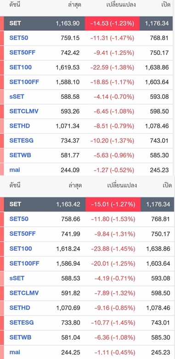Open the sSET index link in upper table
This screenshot has width=175, height=359.
click(17, 96)
